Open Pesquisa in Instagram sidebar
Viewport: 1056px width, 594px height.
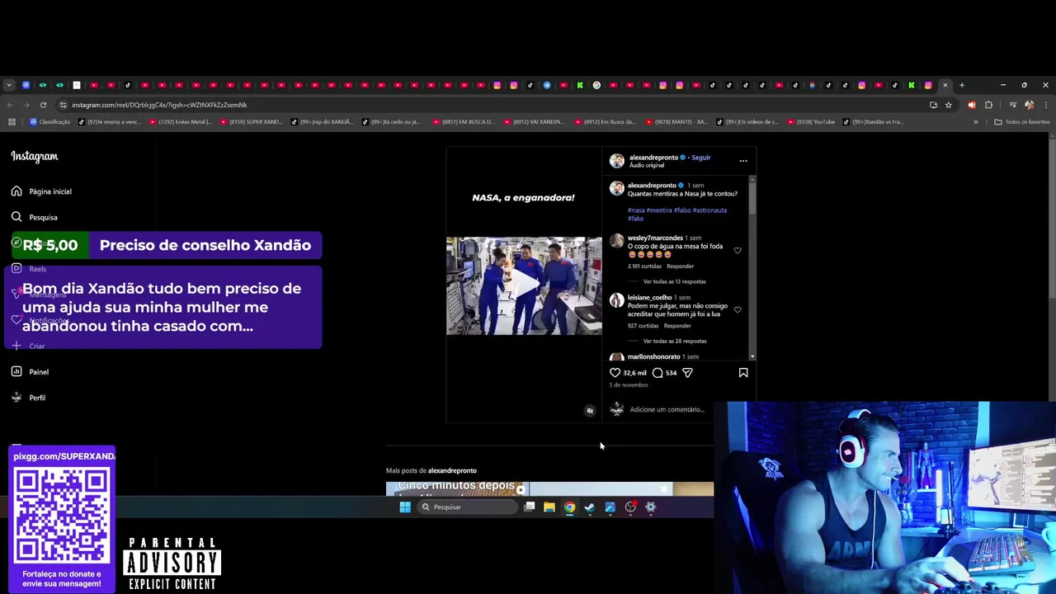35,217
